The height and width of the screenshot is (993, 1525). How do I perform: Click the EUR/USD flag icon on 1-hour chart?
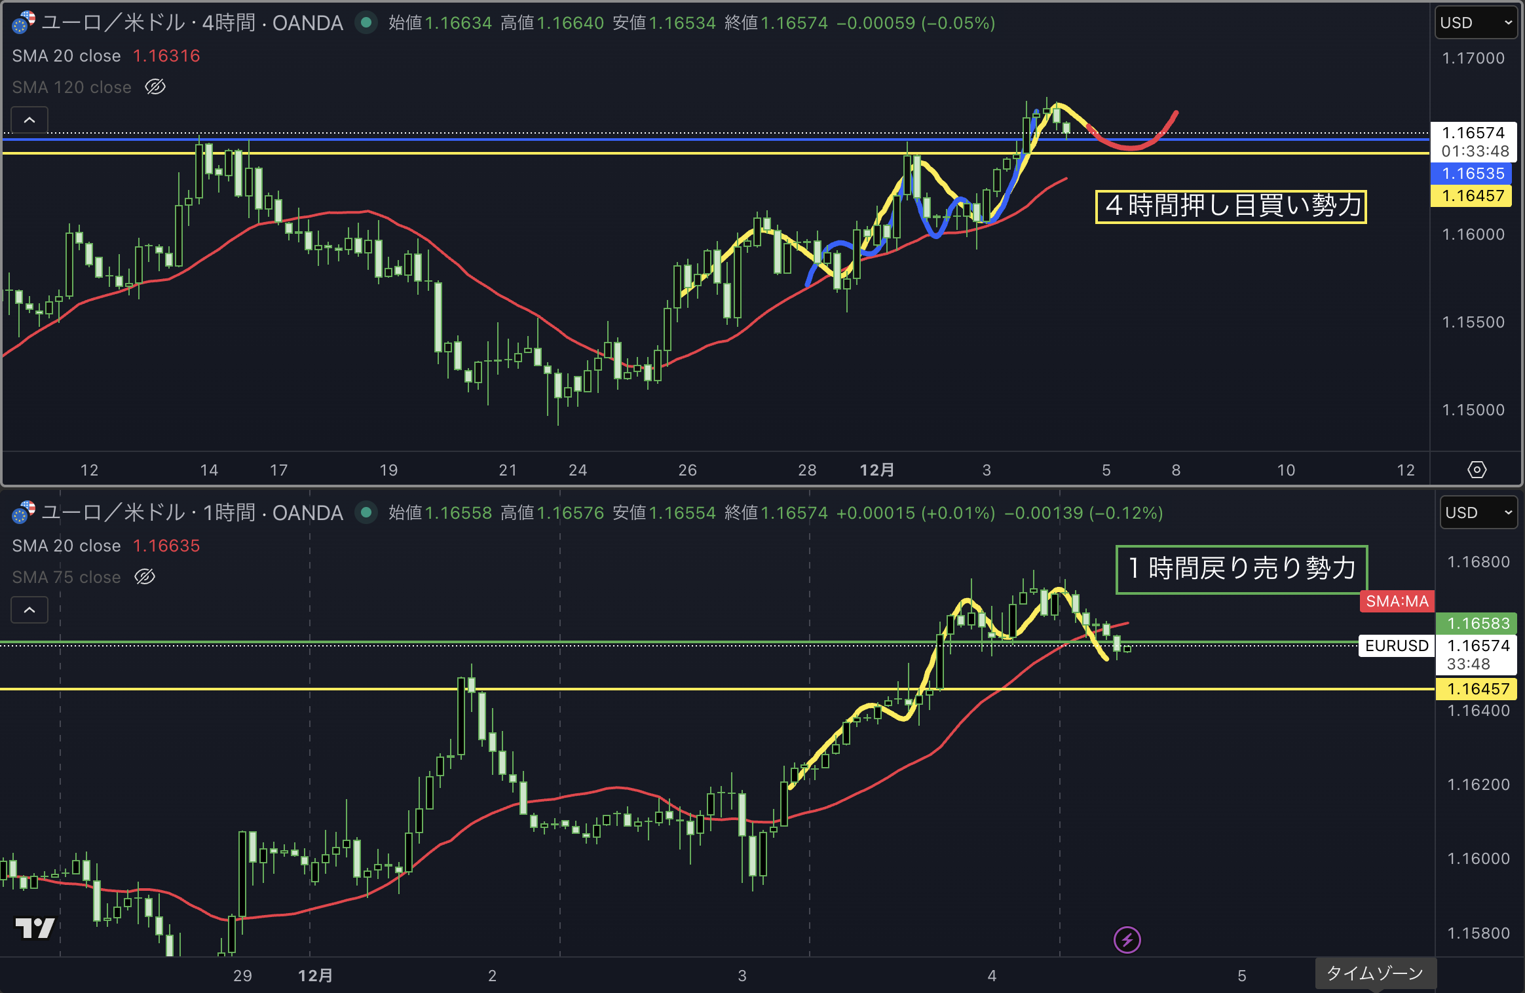[x=24, y=512]
